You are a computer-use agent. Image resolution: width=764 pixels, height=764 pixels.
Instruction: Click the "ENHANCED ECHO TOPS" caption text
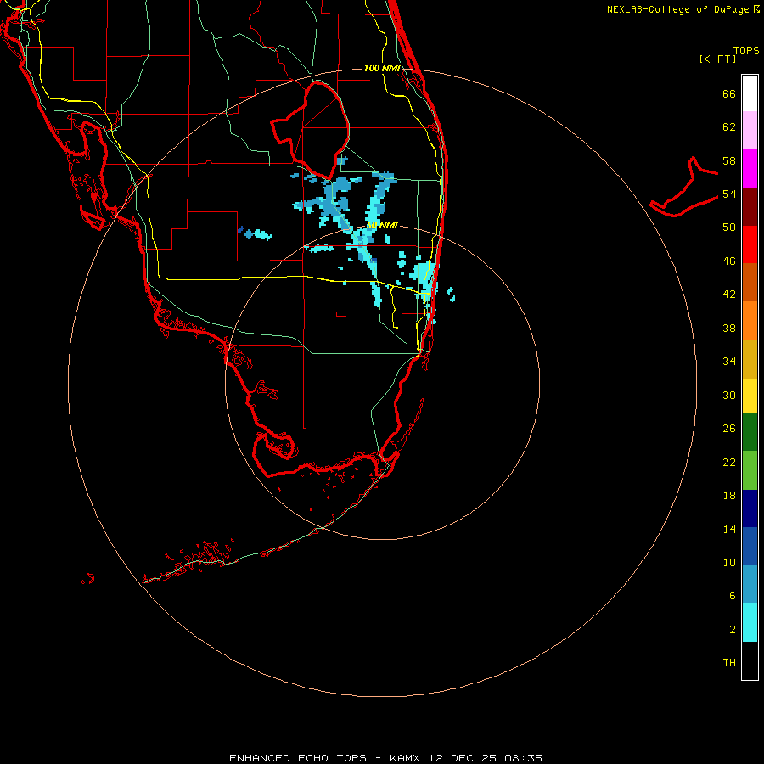298,758
